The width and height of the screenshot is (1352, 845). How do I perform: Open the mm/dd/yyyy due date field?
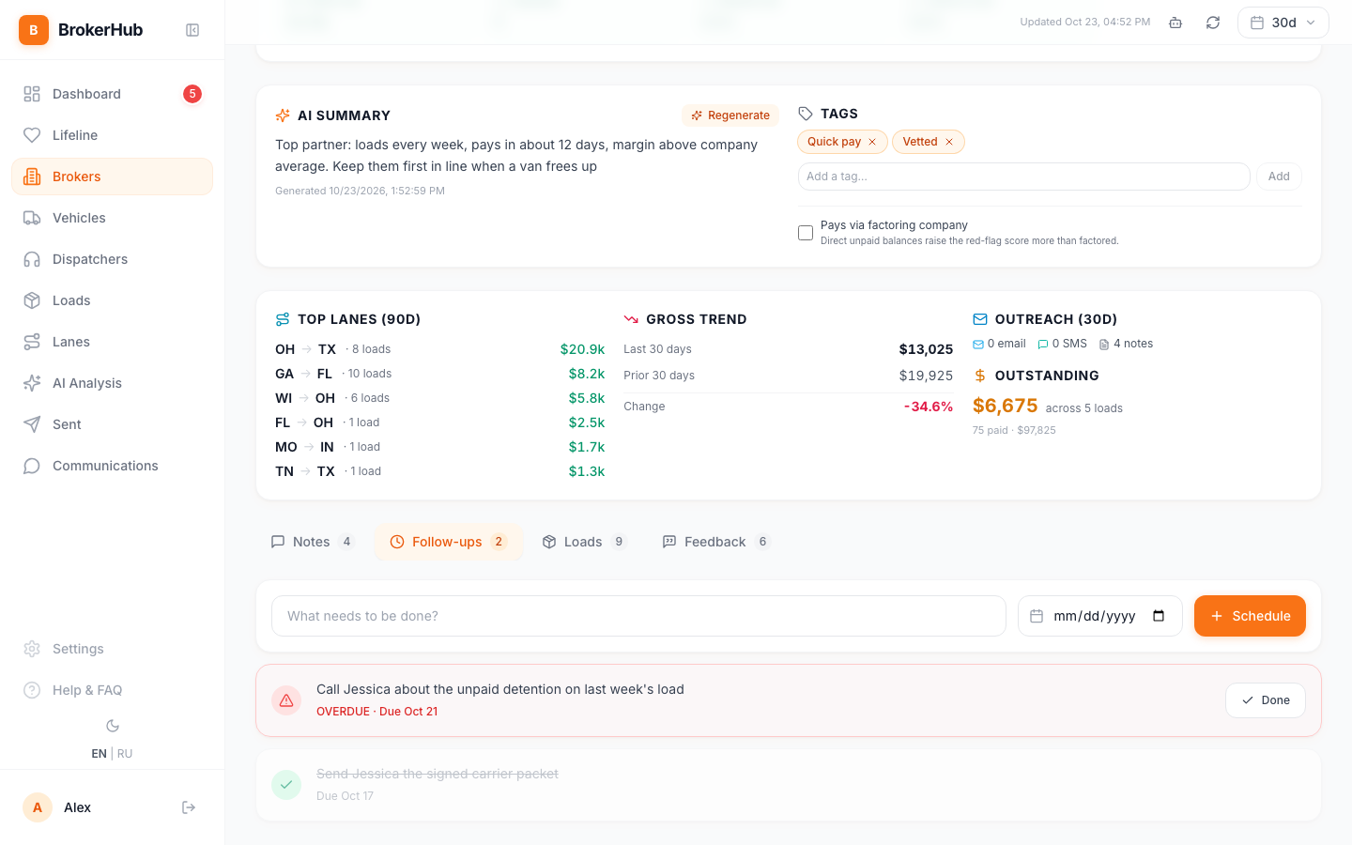1100,616
